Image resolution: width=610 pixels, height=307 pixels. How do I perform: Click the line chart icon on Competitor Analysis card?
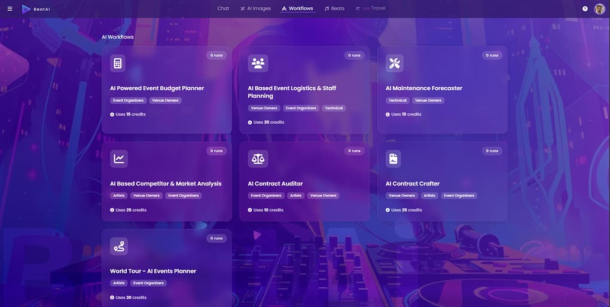point(118,159)
